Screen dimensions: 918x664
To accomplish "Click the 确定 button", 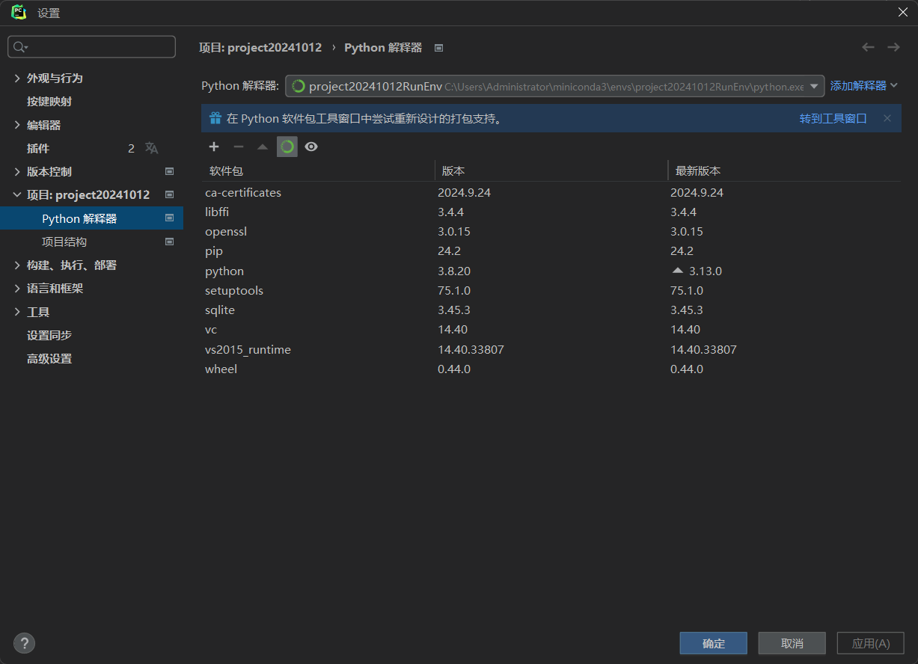I will click(714, 643).
